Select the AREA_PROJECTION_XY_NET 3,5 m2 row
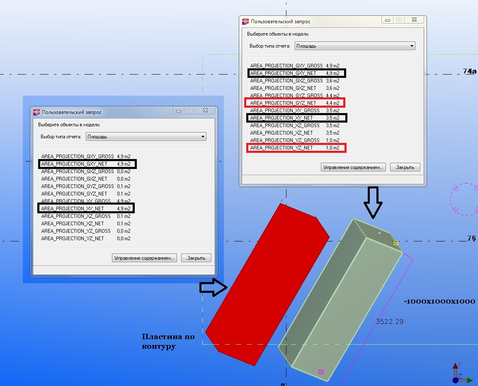The width and height of the screenshot is (478, 386). click(295, 118)
